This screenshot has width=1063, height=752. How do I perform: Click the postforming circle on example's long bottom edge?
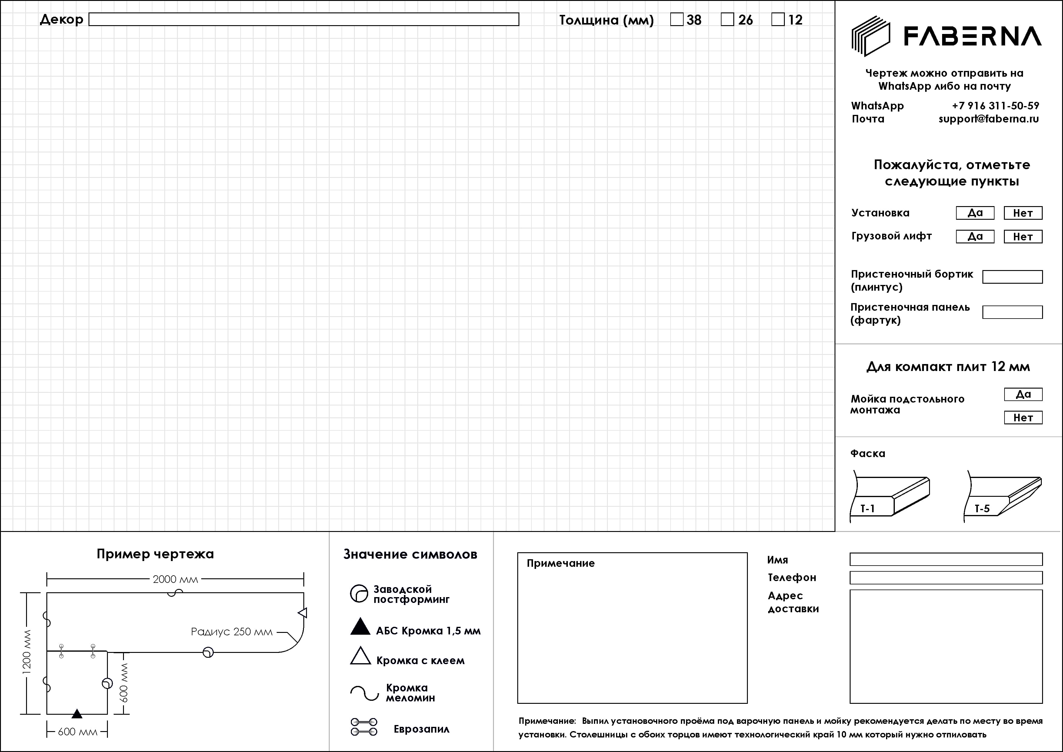click(208, 653)
